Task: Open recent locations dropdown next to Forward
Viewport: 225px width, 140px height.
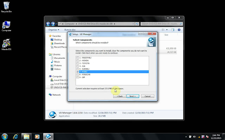Action: point(57,24)
